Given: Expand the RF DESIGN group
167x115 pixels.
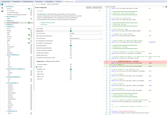Looking at the screenshot, I should (x=5, y=25).
